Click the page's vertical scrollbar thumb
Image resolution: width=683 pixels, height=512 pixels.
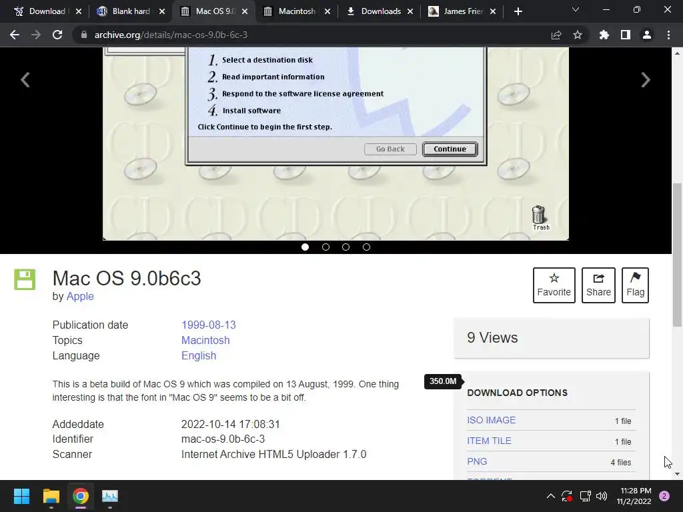coord(677,255)
